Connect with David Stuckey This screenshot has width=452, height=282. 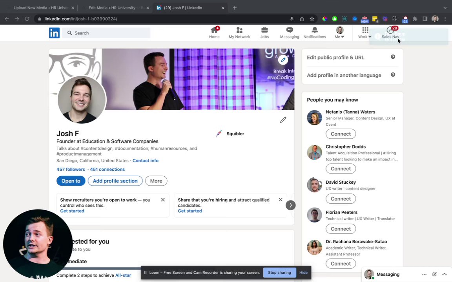pos(341,199)
